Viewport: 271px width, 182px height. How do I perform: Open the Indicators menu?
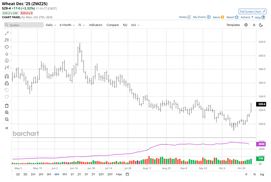pyautogui.click(x=96, y=25)
